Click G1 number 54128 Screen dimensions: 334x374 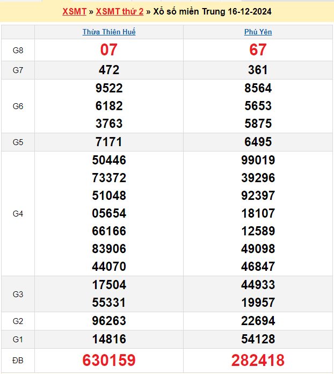pos(258,339)
